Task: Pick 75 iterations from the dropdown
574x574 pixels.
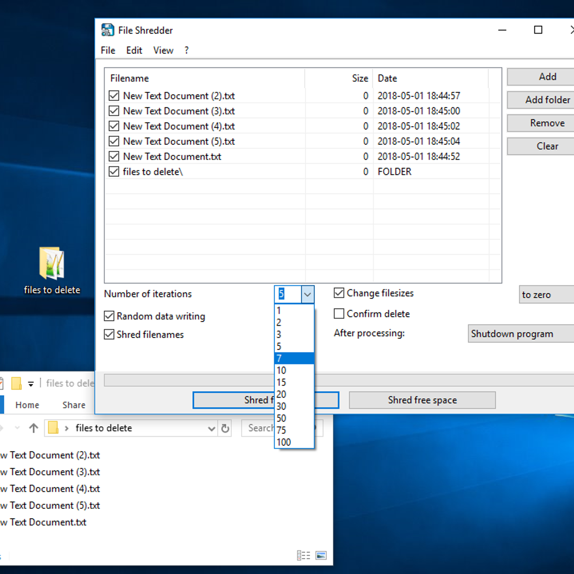Action: (x=294, y=430)
